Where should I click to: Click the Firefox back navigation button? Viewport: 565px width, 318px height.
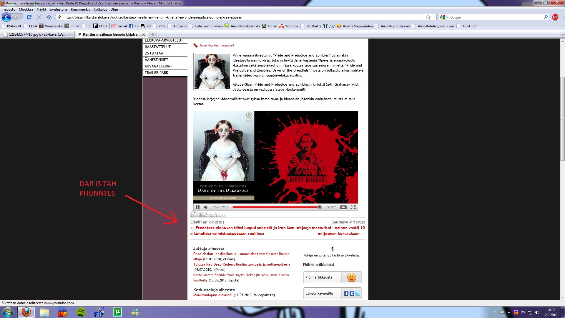[6, 17]
